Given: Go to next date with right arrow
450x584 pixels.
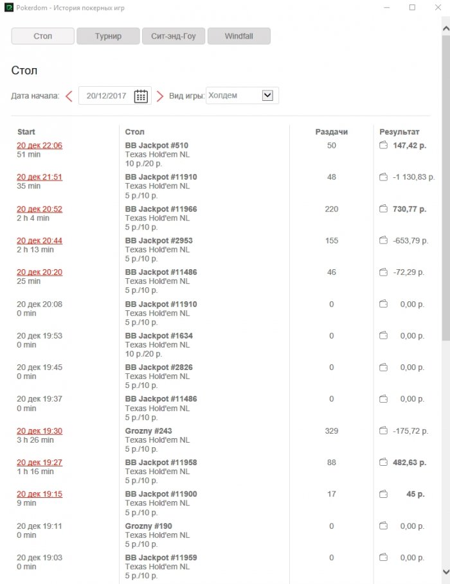Looking at the screenshot, I should tap(160, 96).
